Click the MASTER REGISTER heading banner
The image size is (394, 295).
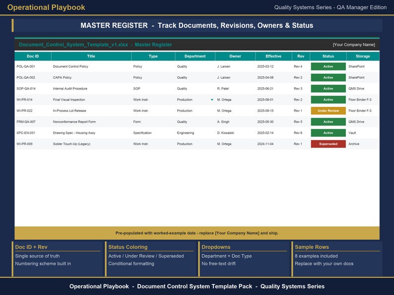(x=197, y=25)
